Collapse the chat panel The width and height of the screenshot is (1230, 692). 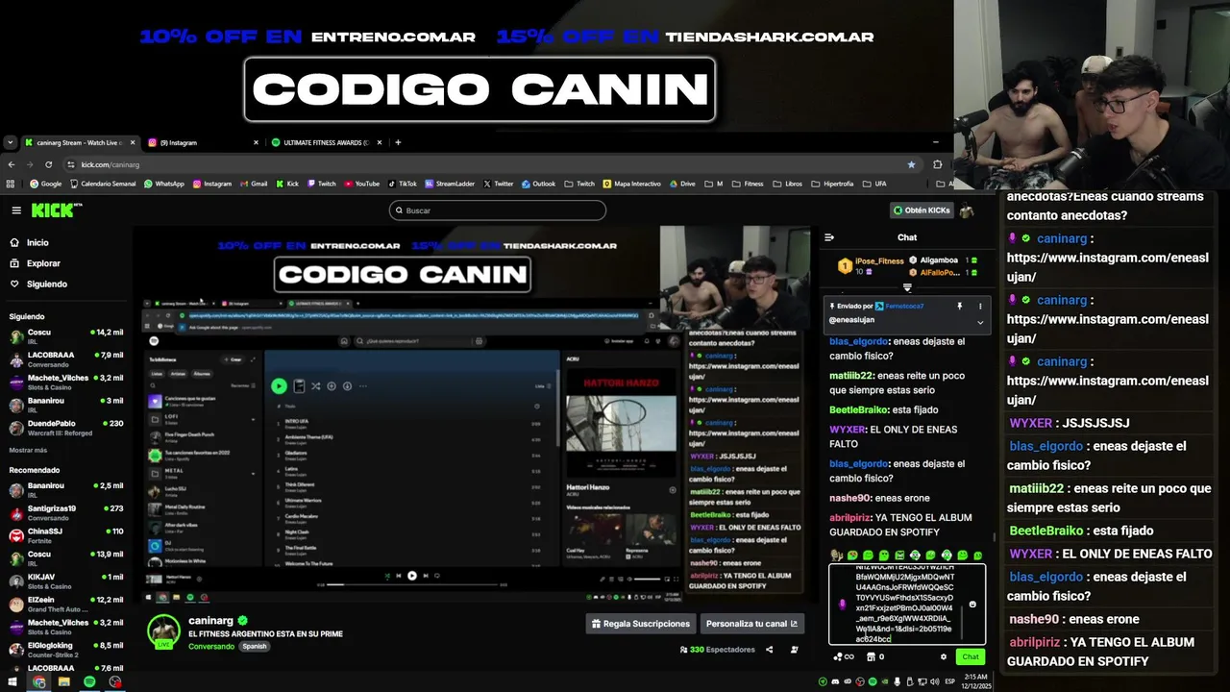(829, 237)
